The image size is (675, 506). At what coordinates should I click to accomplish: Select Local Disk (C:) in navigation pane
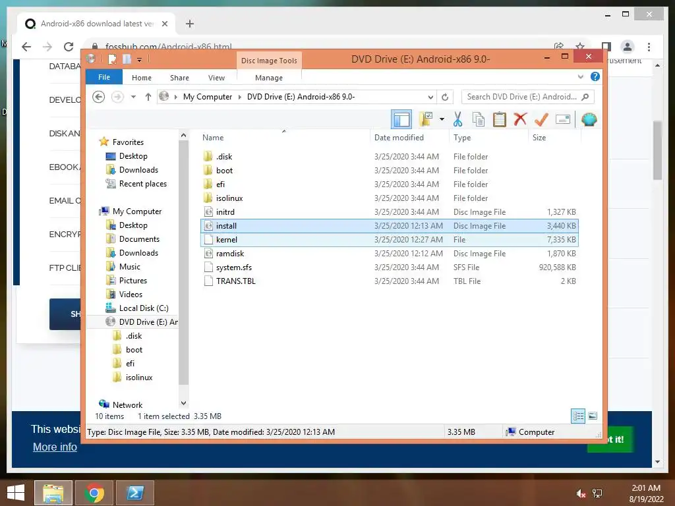(143, 308)
